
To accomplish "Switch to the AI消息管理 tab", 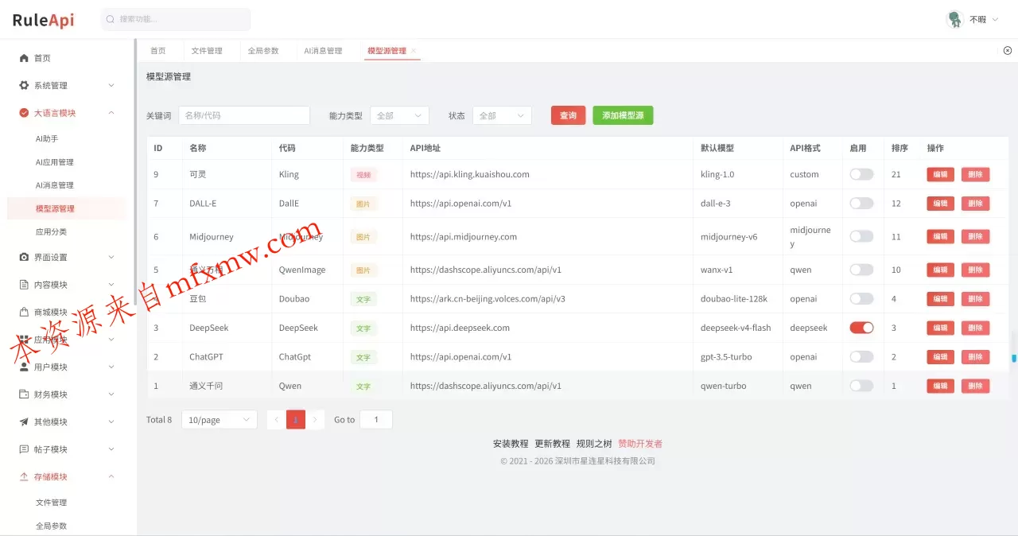I will pyautogui.click(x=323, y=50).
